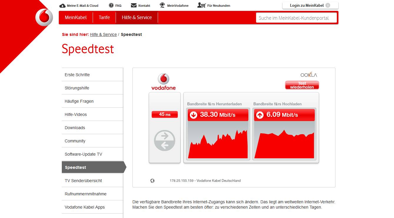Click the info icon on Login zu MeinKabel
Screen dimensions: 394x218
coord(328,5)
